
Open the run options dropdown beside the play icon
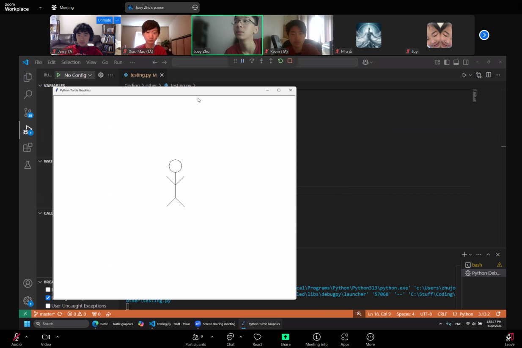click(470, 75)
